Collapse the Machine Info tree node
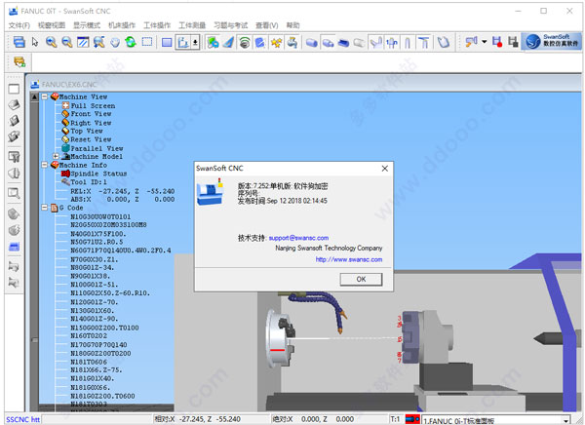This screenshot has height=425, width=585. pos(45,165)
